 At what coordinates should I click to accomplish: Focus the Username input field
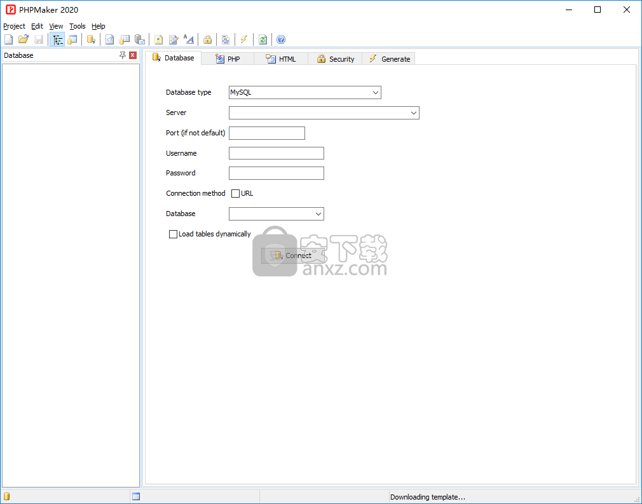click(x=277, y=153)
